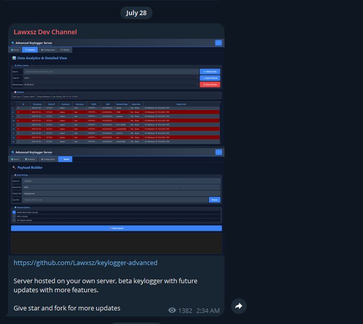Click magnifier icon in lower Advanced Keylogger Server title
This screenshot has height=324, width=363.
tap(13, 152)
